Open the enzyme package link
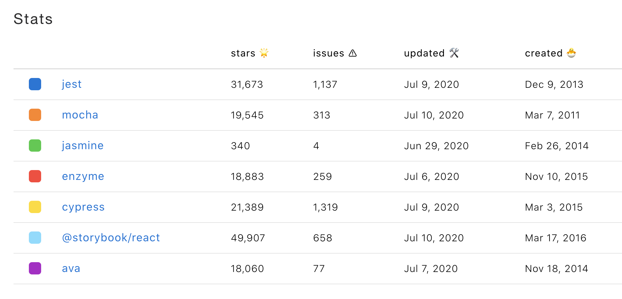 83,177
